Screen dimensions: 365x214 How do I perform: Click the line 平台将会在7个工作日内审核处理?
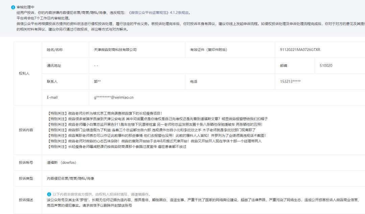pyautogui.click(x=43, y=18)
